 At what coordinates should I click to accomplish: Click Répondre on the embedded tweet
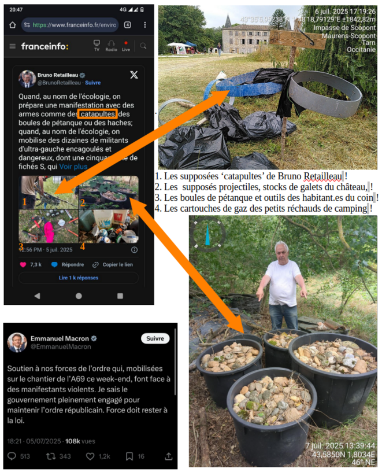68,264
